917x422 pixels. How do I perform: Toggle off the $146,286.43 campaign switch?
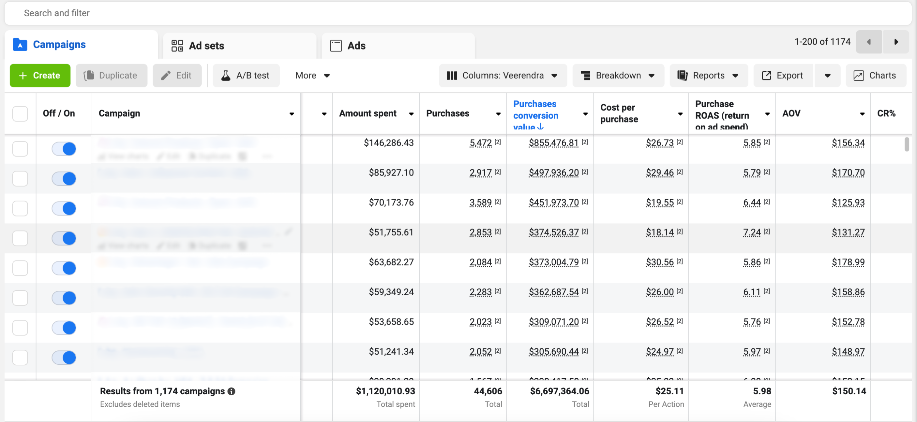point(64,148)
